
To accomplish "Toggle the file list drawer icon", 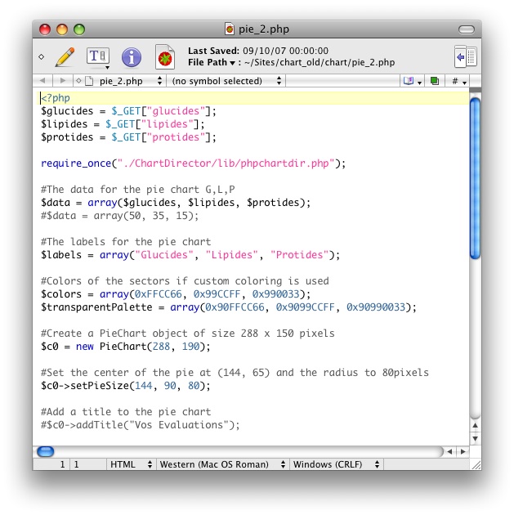I will (466, 57).
